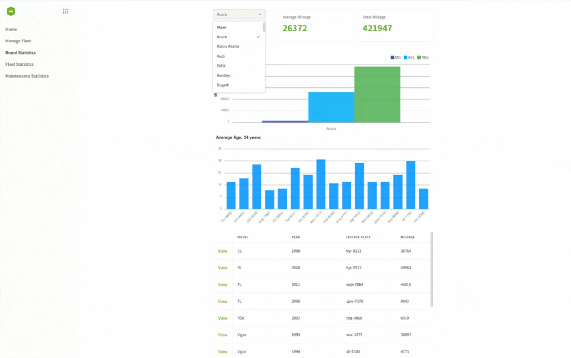View the RL 2010 hjo-9922 vehicle

click(x=223, y=268)
